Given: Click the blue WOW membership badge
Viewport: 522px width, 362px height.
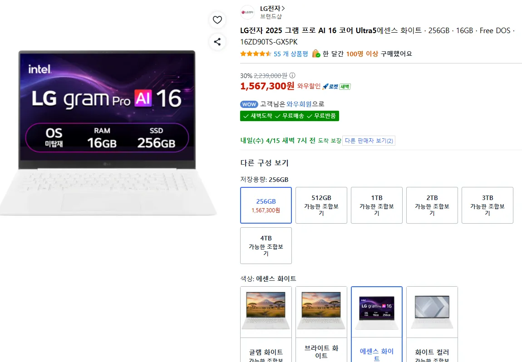Looking at the screenshot, I should tap(249, 104).
